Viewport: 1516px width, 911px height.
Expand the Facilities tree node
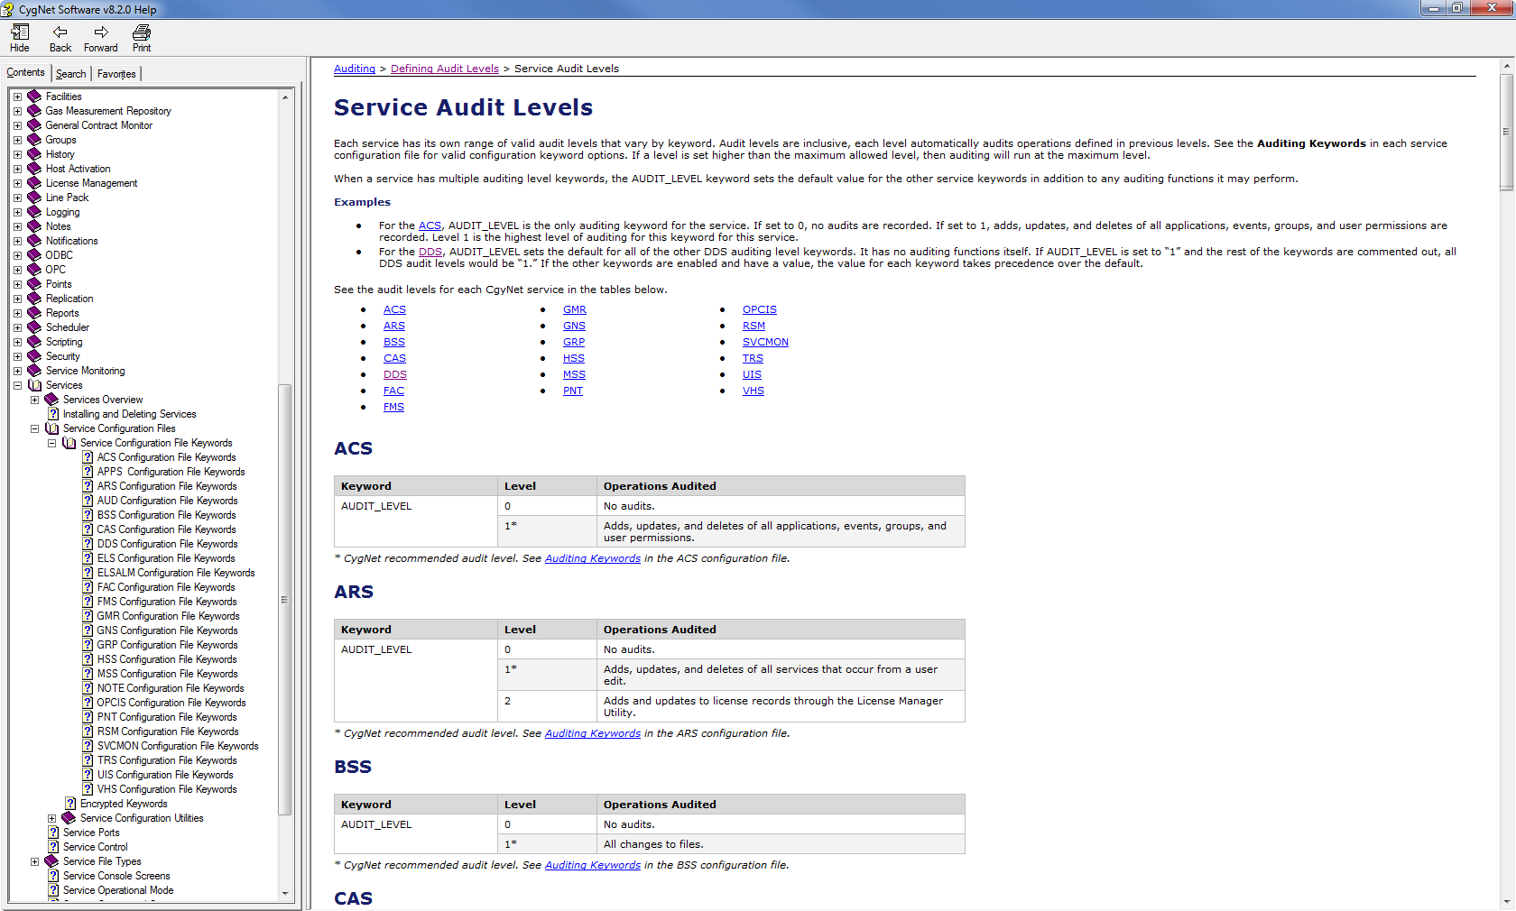click(17, 97)
